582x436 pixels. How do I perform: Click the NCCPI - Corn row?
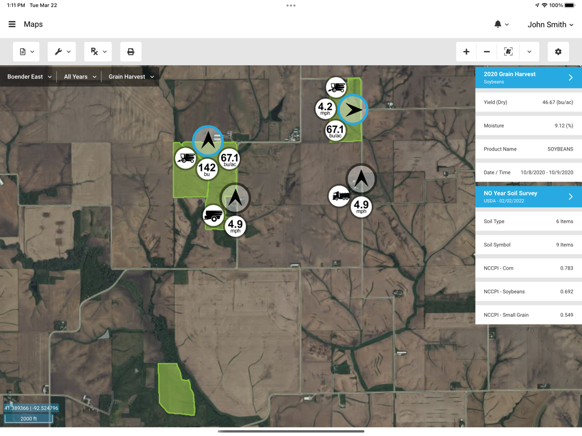click(528, 268)
